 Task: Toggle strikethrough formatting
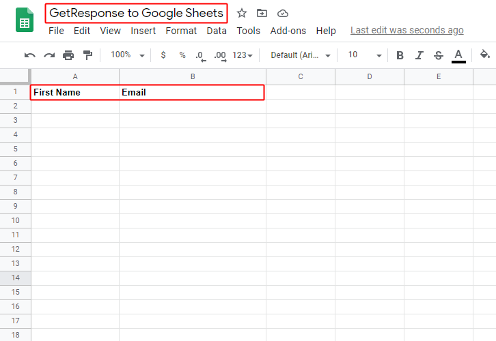[x=439, y=55]
